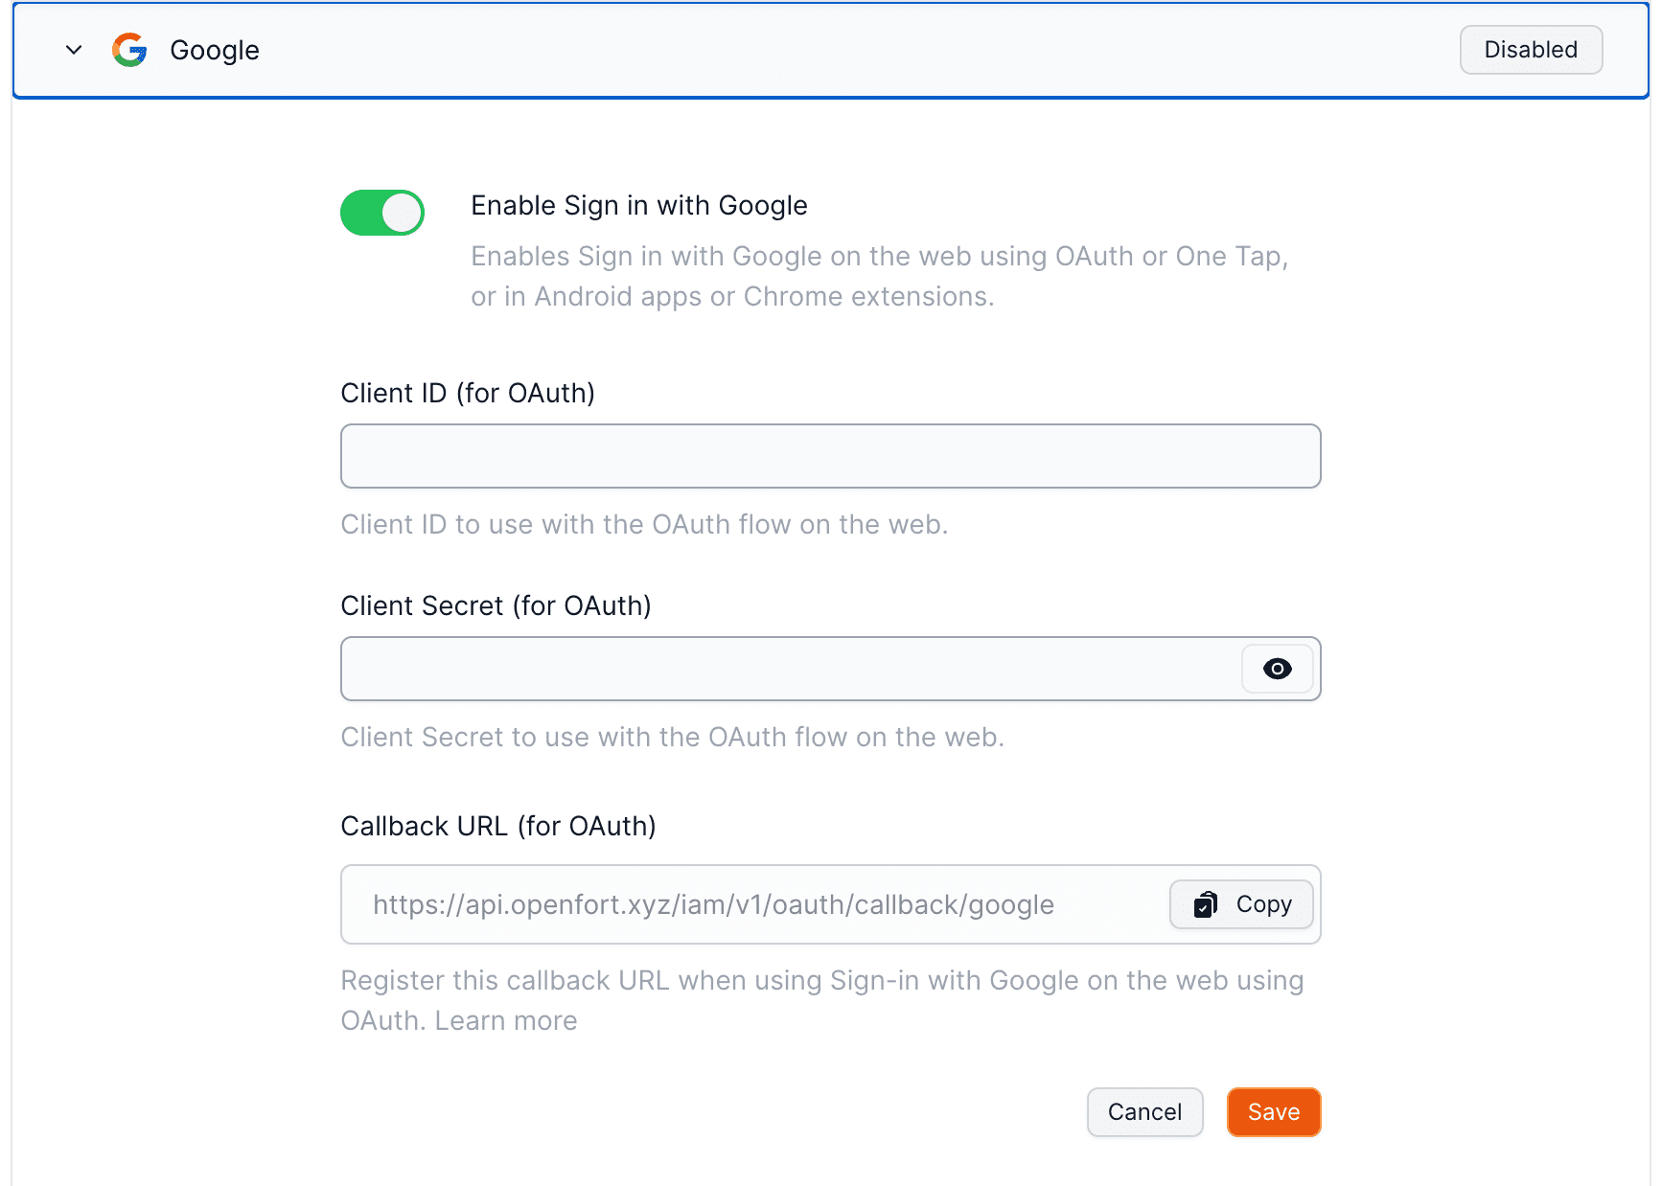Click the Google header title
The image size is (1662, 1186).
click(x=215, y=50)
